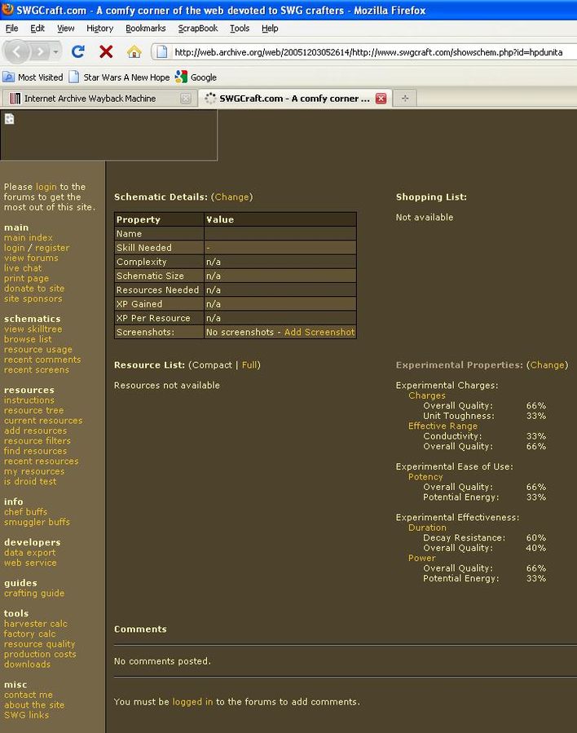Viewport: 577px width, 733px height.
Task: Open the Star Wars A New Hope bookmark
Action: [119, 77]
